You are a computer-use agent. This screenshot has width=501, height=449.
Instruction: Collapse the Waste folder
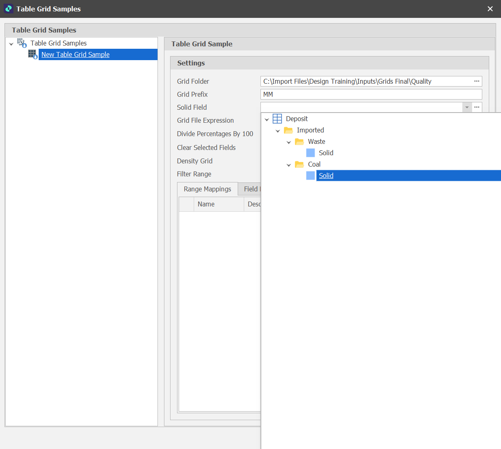point(289,142)
